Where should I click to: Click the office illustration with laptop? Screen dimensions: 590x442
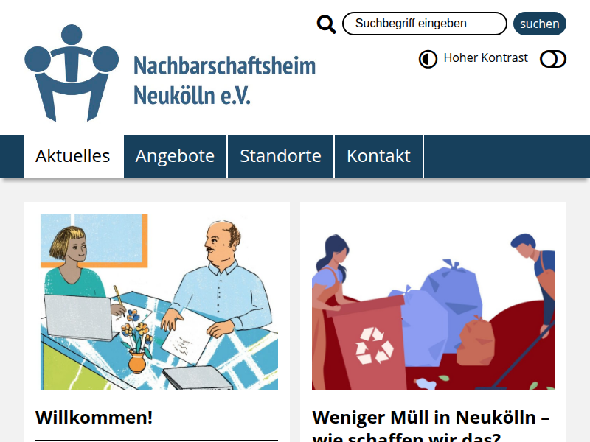coord(159,302)
